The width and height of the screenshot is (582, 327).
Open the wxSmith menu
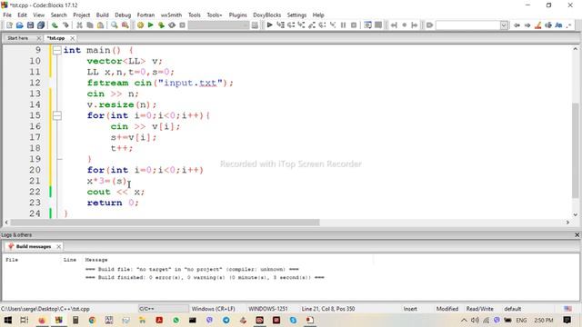171,15
